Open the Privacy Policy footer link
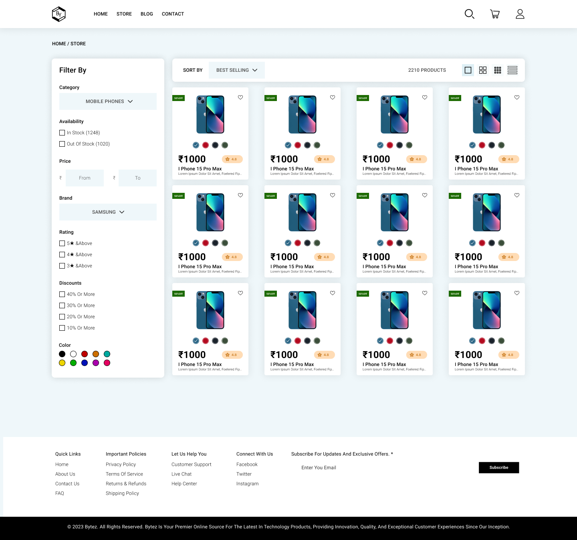Viewport: 577px width, 540px height. tap(121, 464)
